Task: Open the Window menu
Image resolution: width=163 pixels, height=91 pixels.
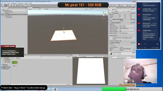Action: pyautogui.click(x=26, y=3)
